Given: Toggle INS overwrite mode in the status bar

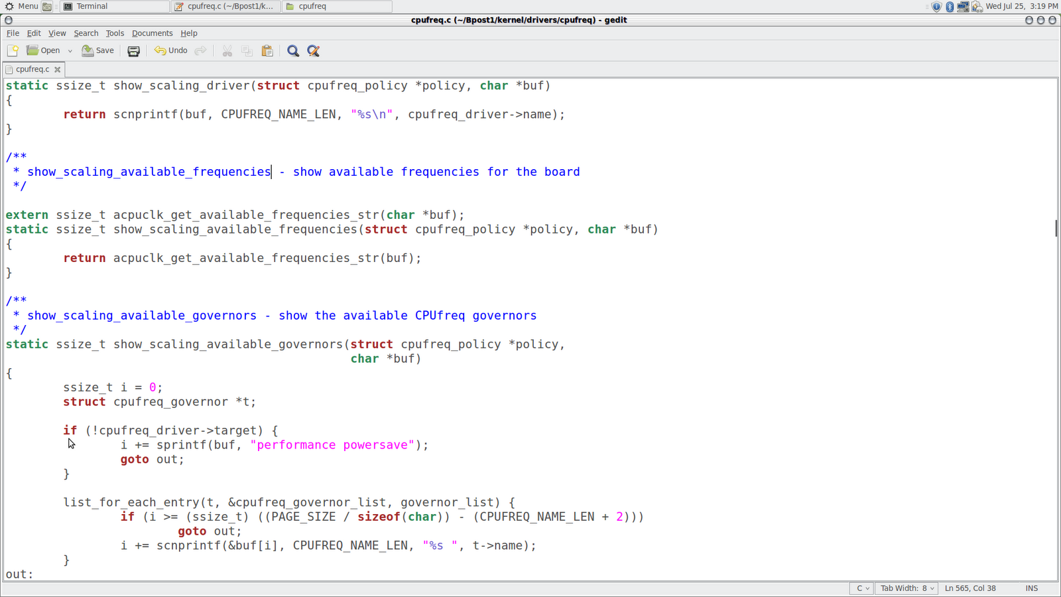Looking at the screenshot, I should point(1031,588).
